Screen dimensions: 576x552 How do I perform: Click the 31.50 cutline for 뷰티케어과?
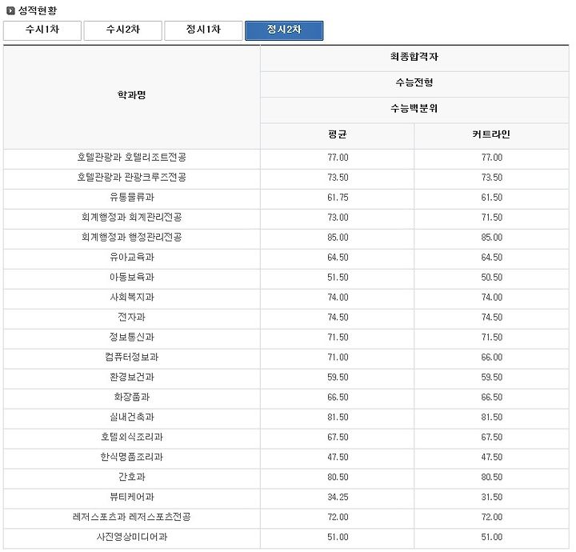pyautogui.click(x=491, y=498)
